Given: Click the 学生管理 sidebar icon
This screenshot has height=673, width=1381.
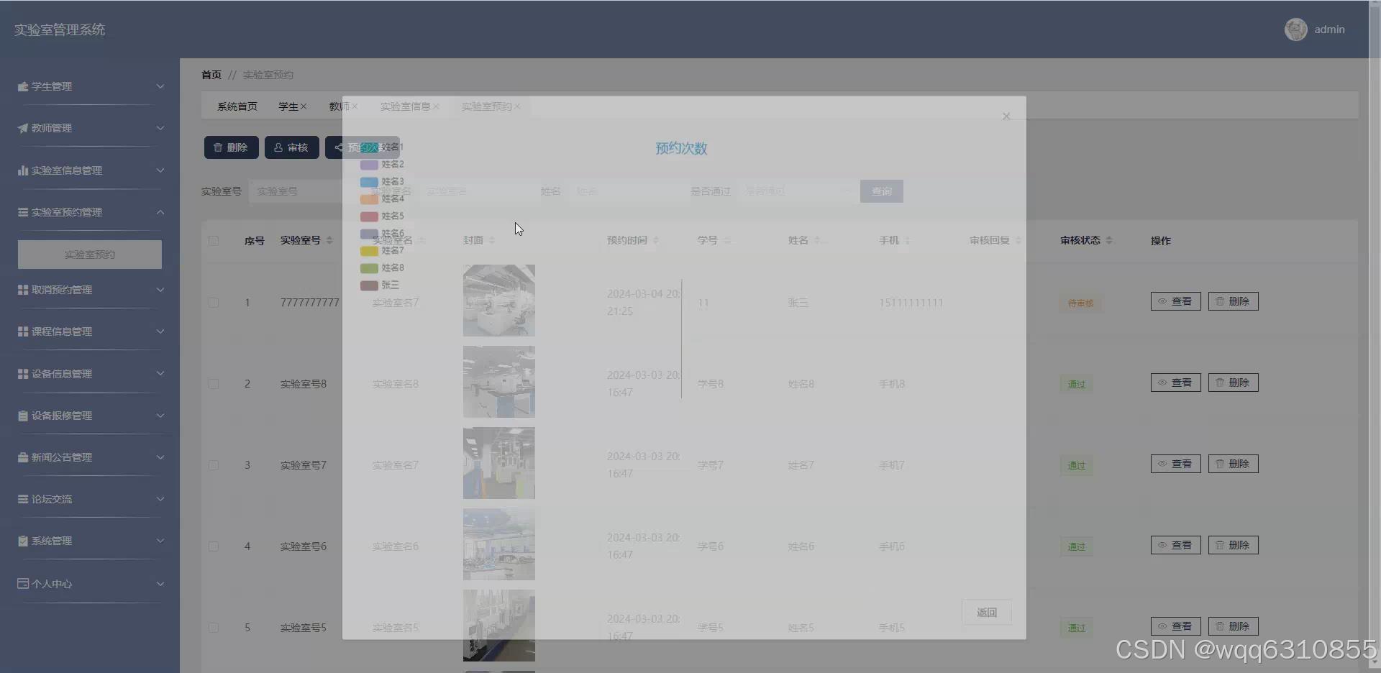Looking at the screenshot, I should pyautogui.click(x=23, y=86).
